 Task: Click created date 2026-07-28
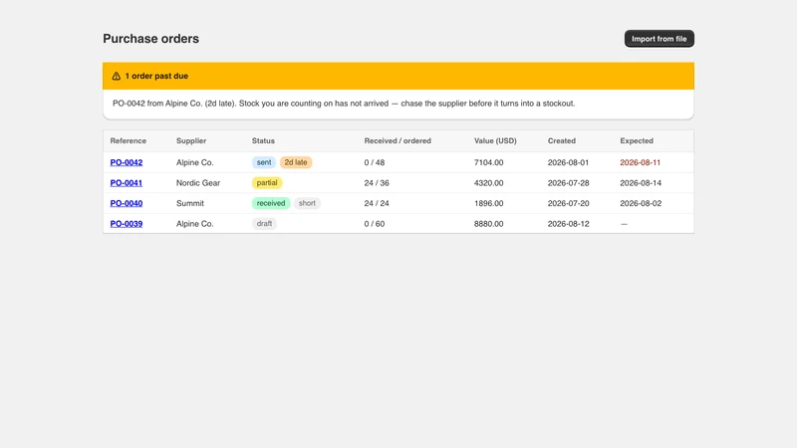click(x=568, y=183)
